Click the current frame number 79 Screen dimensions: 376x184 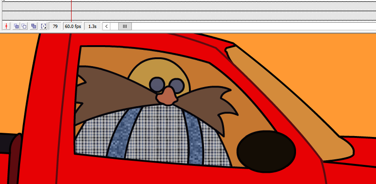point(55,26)
